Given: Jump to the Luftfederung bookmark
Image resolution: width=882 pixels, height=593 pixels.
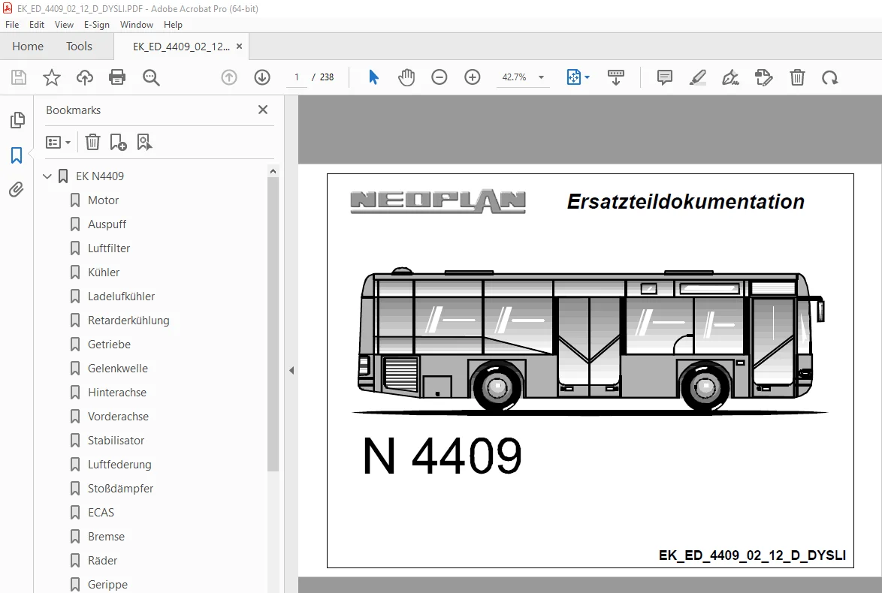Looking at the screenshot, I should tap(119, 465).
